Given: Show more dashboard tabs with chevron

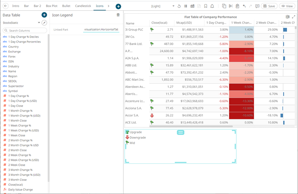Looking at the screenshot, I should (x=109, y=6).
